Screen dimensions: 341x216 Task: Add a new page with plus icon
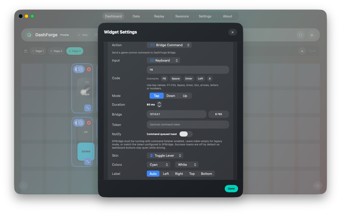tap(302, 51)
